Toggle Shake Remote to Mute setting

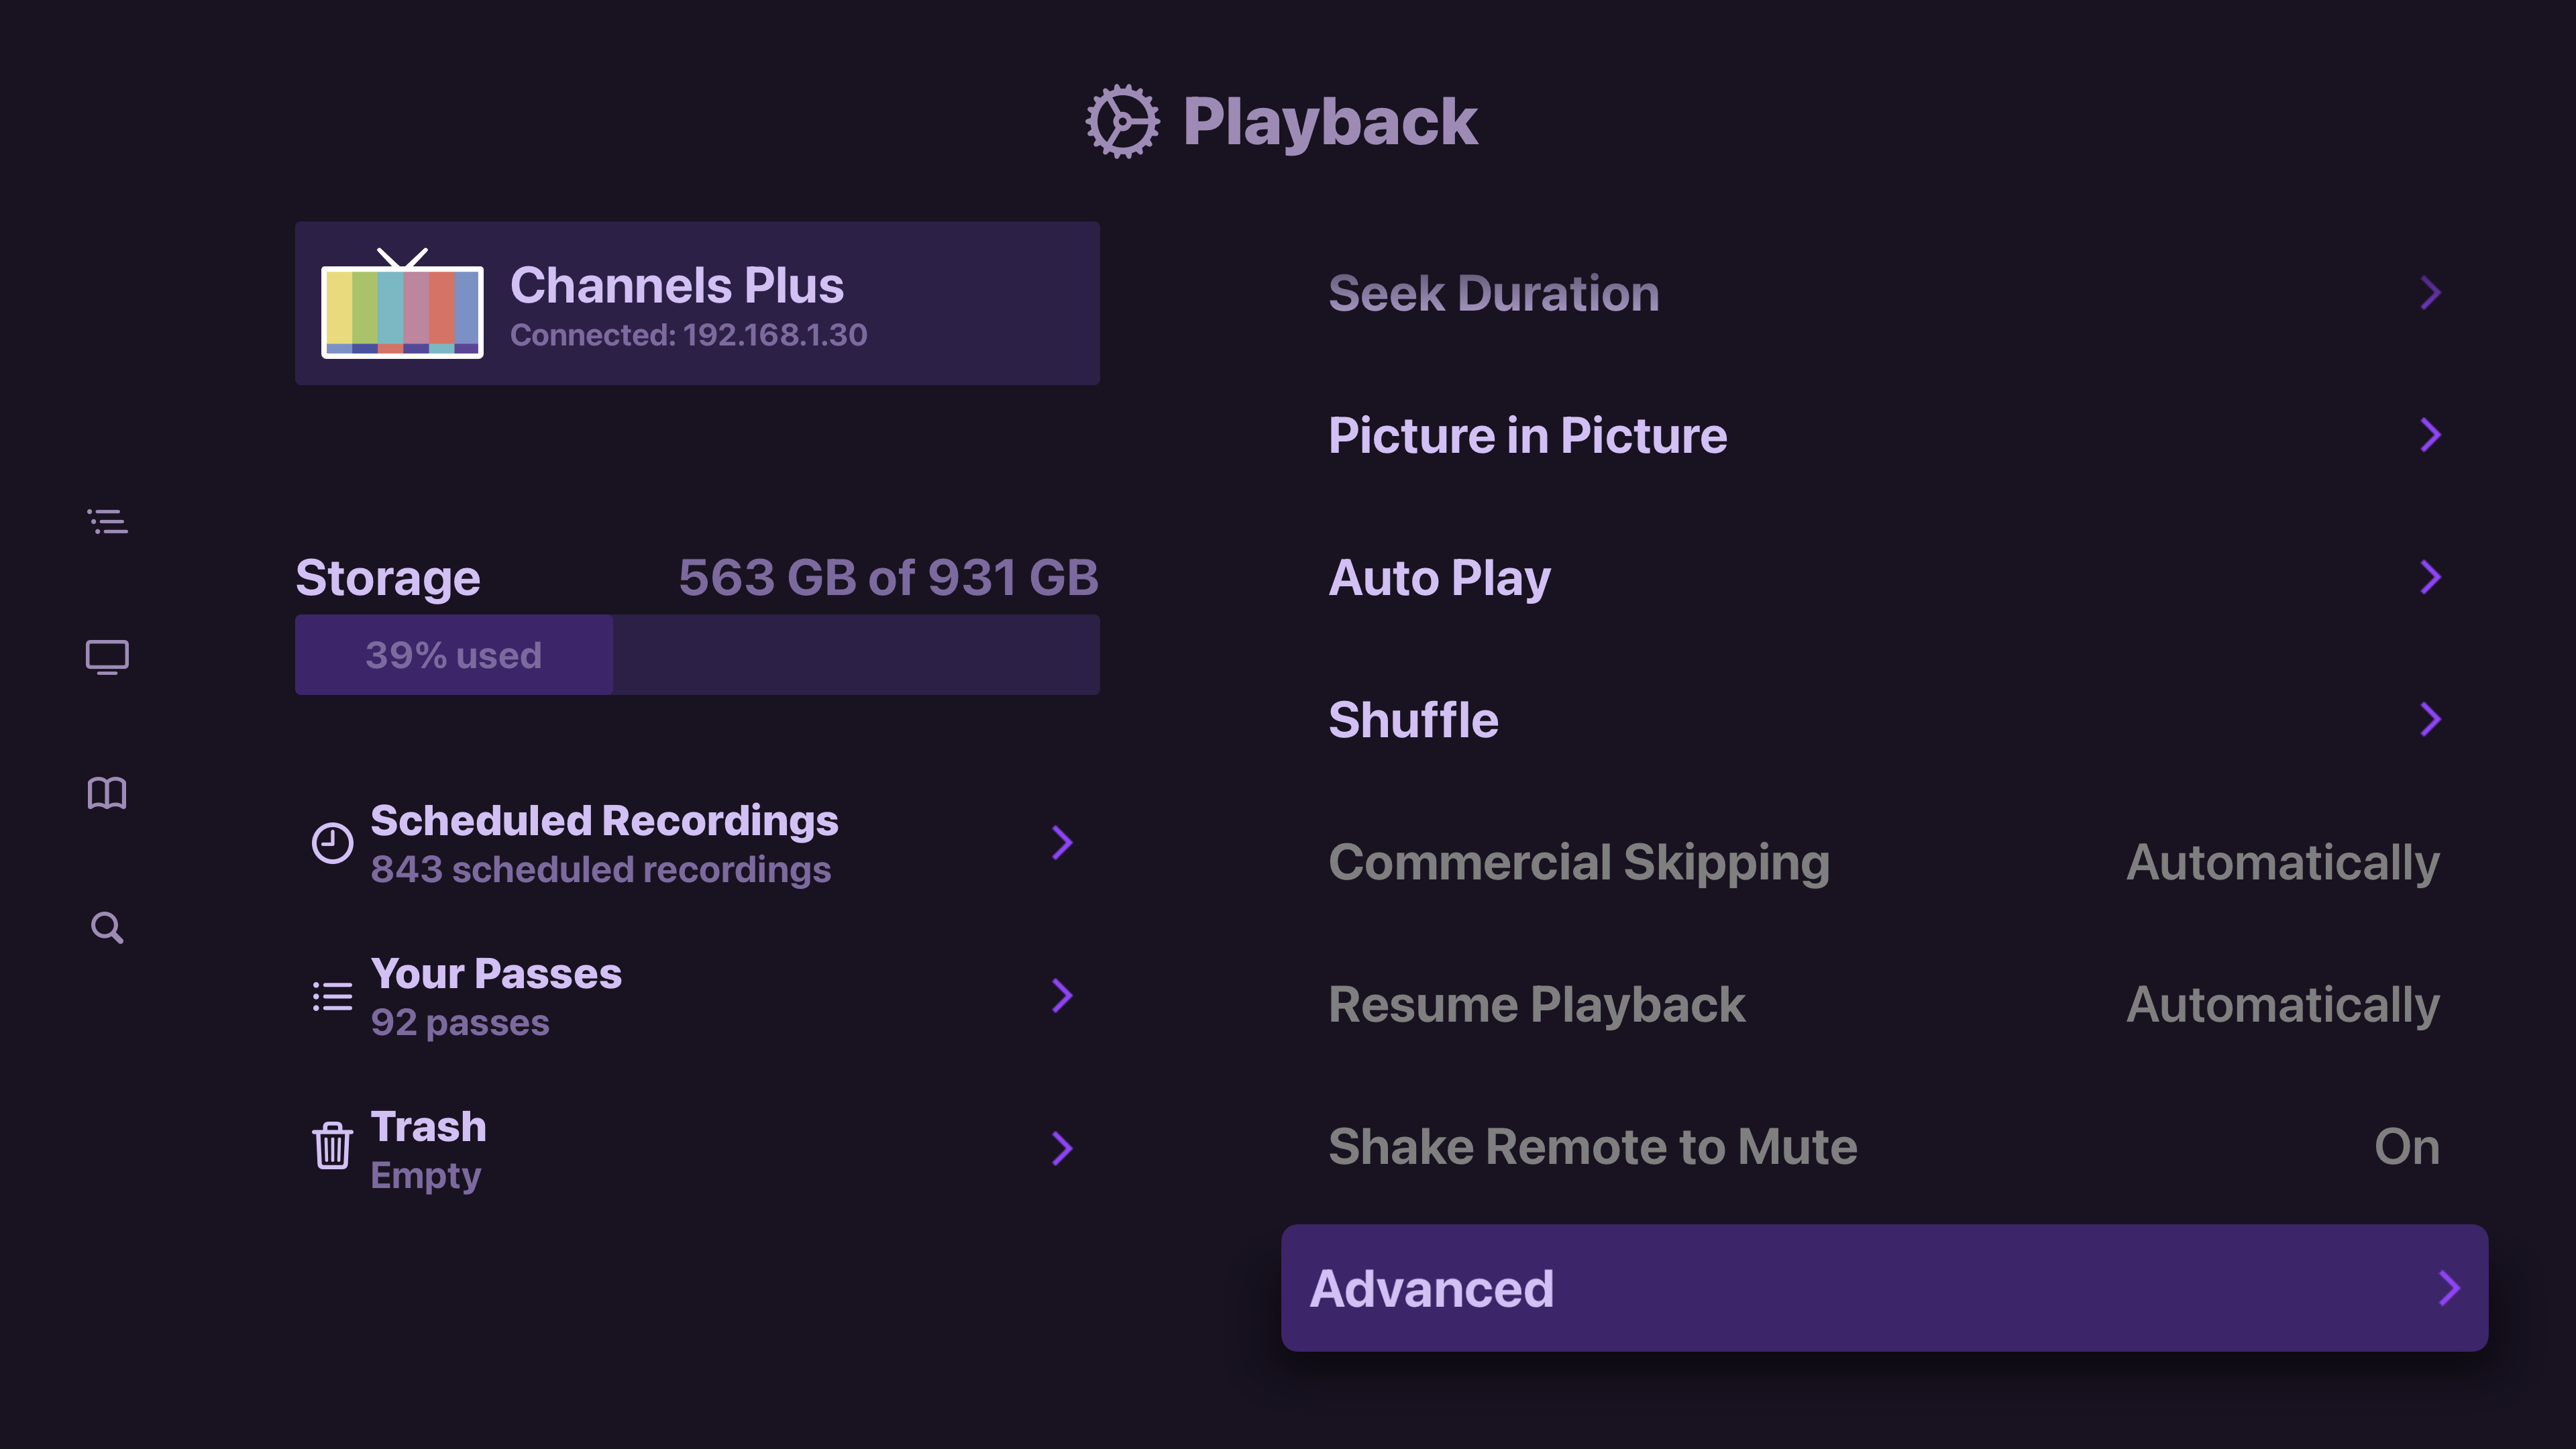point(1884,1146)
